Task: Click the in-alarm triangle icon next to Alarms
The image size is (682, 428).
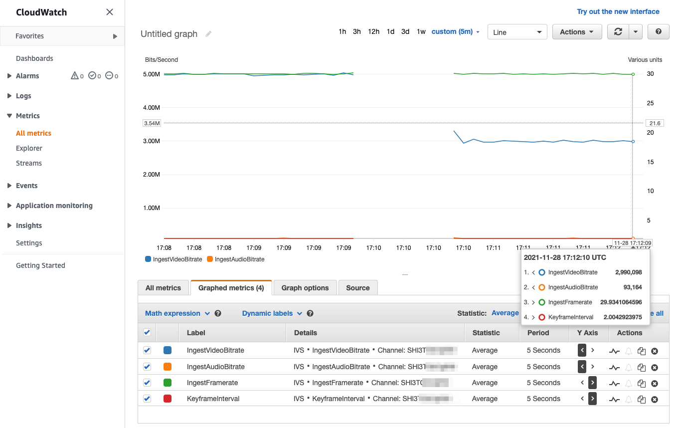Action: tap(75, 76)
